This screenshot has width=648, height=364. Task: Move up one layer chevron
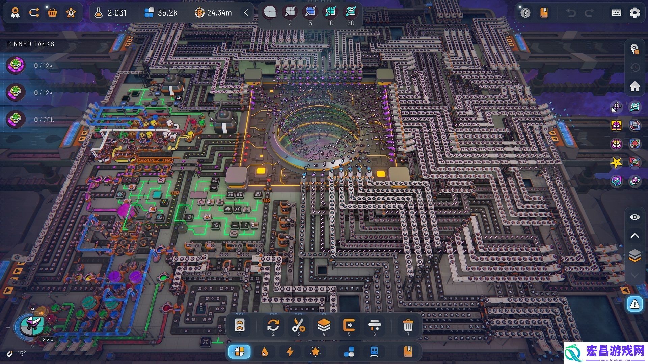pyautogui.click(x=635, y=236)
